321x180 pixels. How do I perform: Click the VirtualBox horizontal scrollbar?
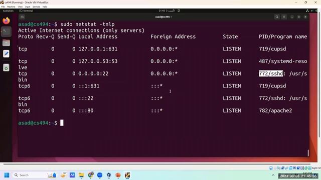pyautogui.click(x=157, y=164)
